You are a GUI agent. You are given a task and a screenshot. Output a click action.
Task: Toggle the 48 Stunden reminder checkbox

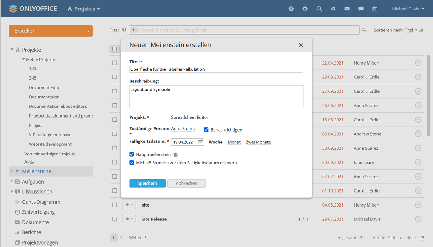pyautogui.click(x=132, y=163)
